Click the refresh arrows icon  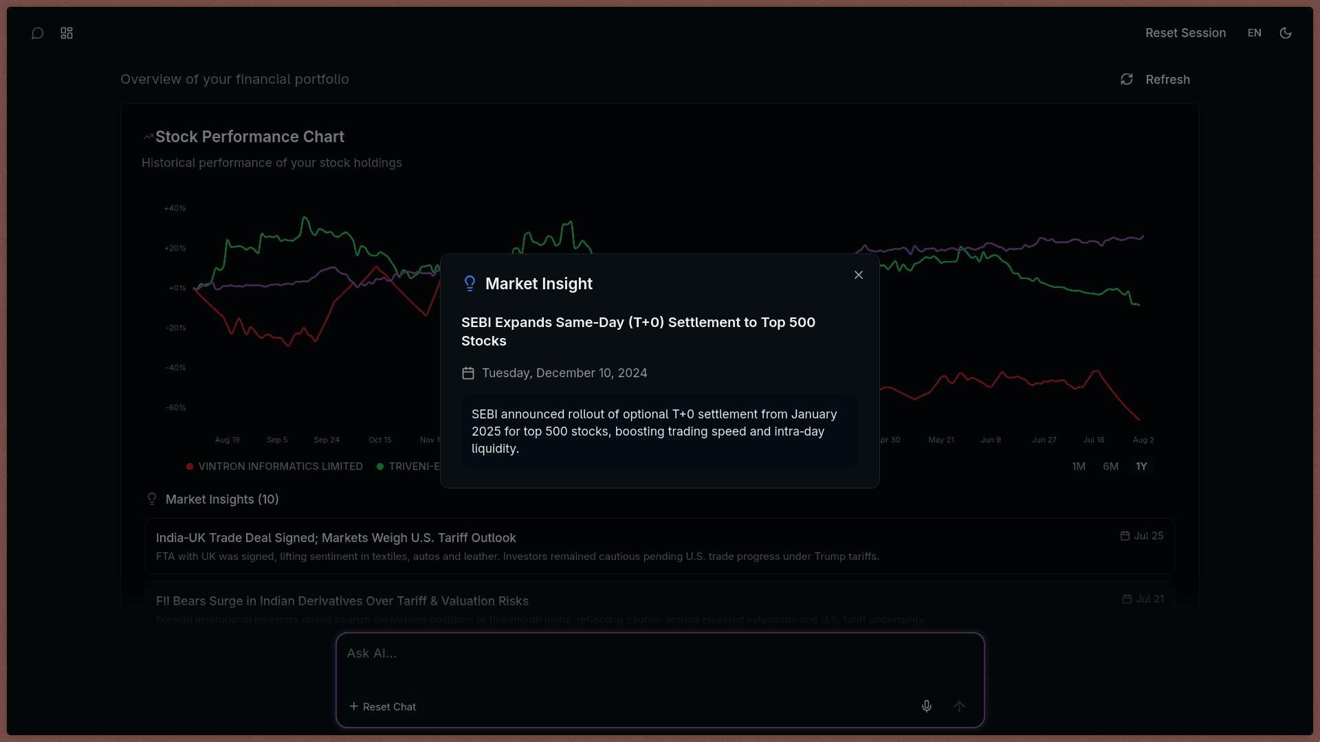pos(1127,80)
